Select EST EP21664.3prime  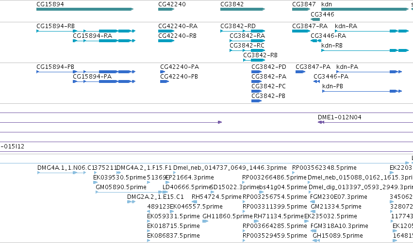pyautogui.click(x=190, y=178)
